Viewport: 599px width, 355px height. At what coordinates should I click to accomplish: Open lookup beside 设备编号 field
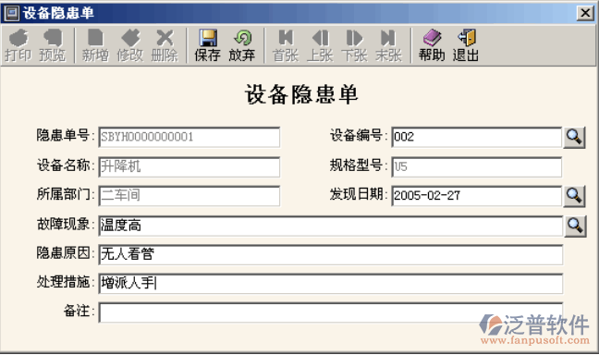(x=574, y=137)
